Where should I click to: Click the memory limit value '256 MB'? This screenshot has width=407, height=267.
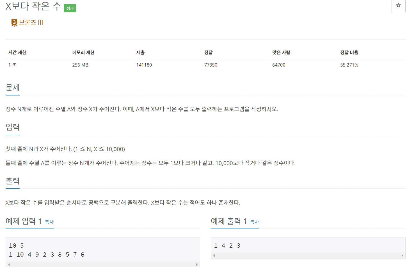pos(80,65)
